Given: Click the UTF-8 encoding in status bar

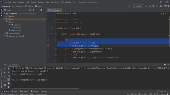Looking at the screenshot, I should pos(156,94).
